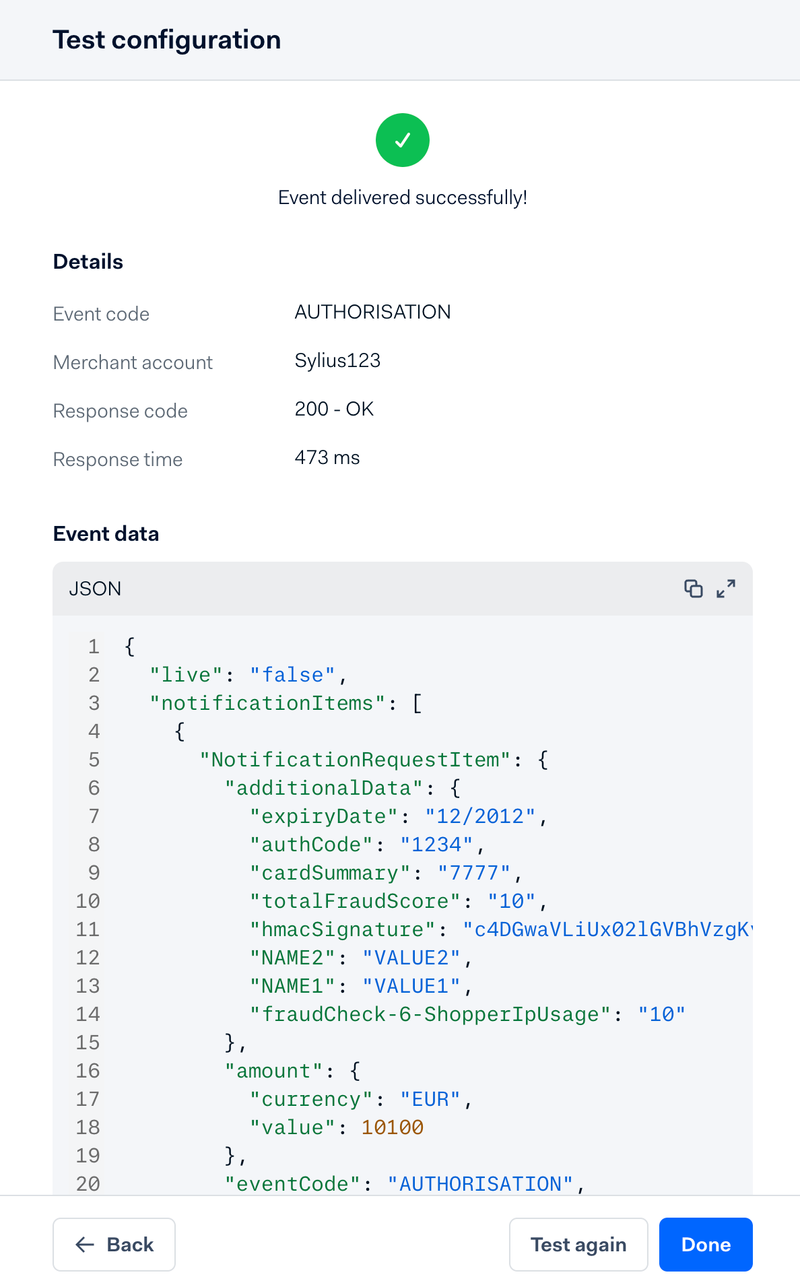
Task: Click the Test configuration heading
Action: pyautogui.click(x=167, y=40)
